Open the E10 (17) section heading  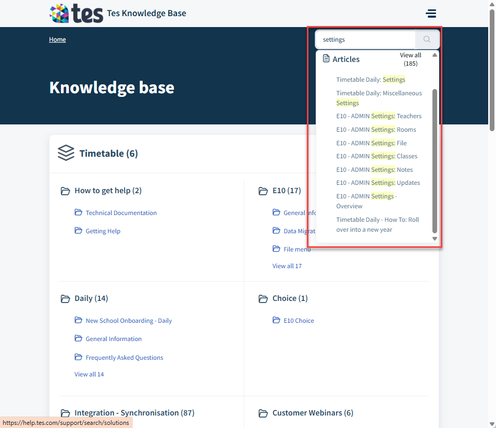click(x=287, y=191)
